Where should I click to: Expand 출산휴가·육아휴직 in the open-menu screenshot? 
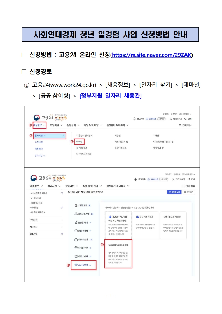pos(117,125)
